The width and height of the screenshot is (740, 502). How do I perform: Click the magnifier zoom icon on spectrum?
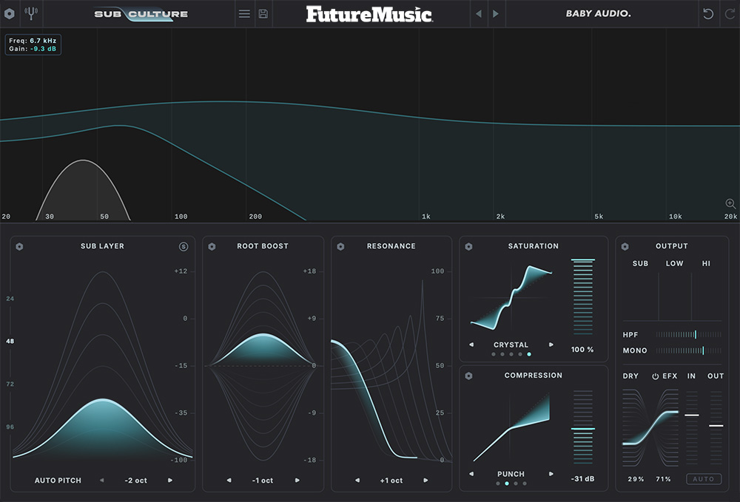(730, 203)
